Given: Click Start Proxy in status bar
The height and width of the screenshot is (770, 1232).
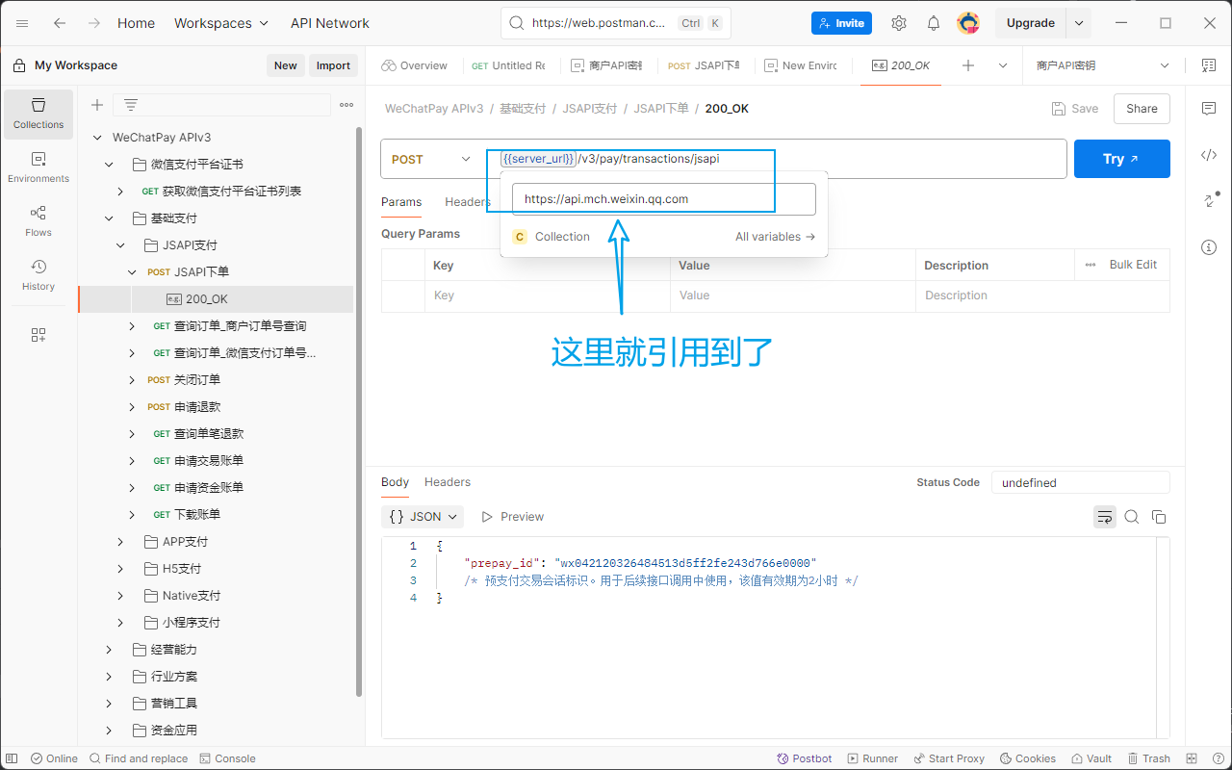Looking at the screenshot, I should (949, 758).
